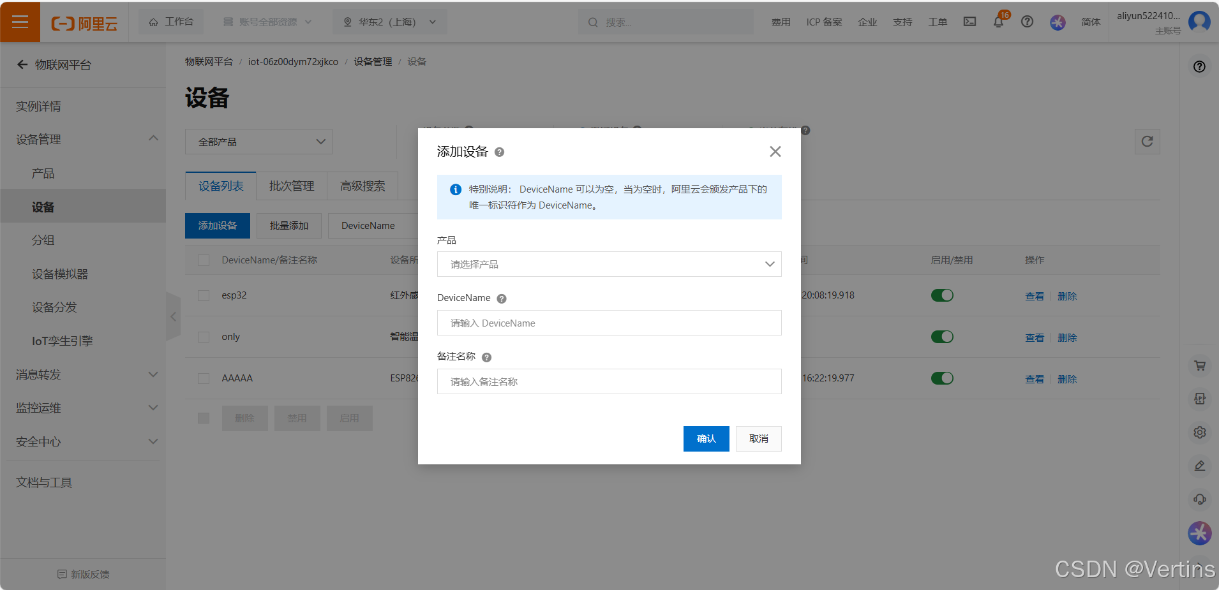Image resolution: width=1219 pixels, height=590 pixels.
Task: Open the document side icon below cart
Action: point(1200,399)
